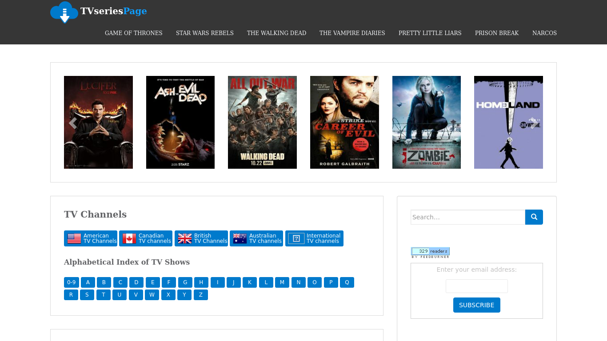Open Australian TV channels flag button

pos(256,238)
